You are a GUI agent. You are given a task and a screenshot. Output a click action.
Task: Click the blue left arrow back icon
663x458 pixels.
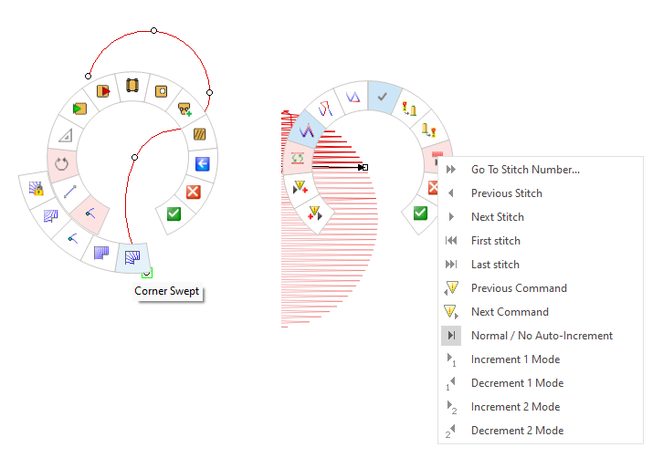tap(202, 164)
